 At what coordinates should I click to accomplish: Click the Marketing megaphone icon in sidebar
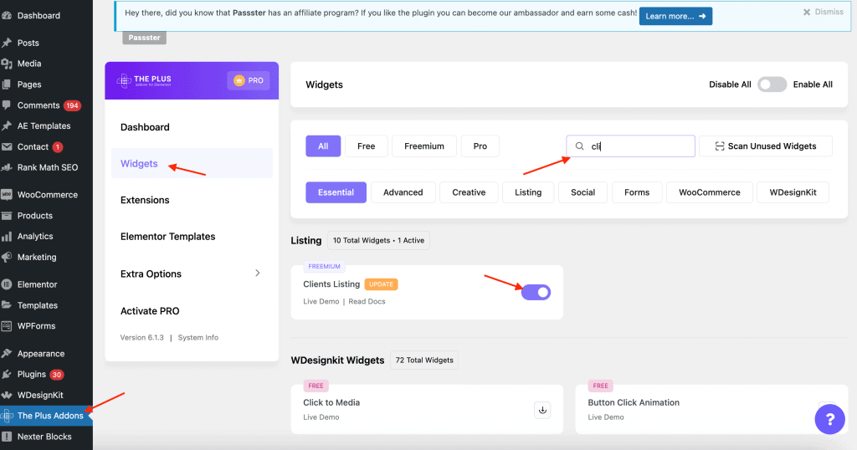click(x=7, y=258)
